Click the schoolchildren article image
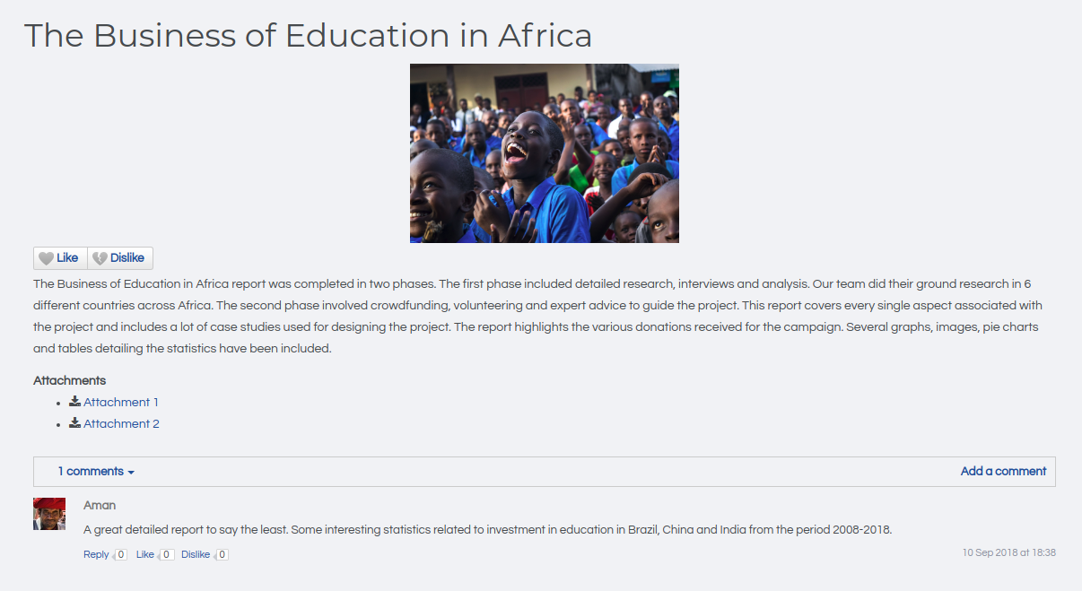Viewport: 1082px width, 591px height. 544,153
